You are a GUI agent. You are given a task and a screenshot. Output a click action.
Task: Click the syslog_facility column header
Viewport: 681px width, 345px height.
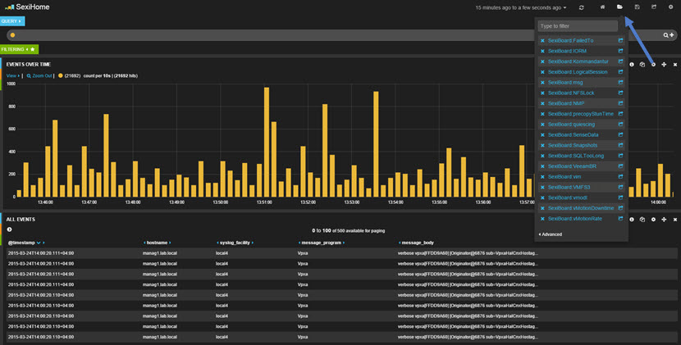235,243
